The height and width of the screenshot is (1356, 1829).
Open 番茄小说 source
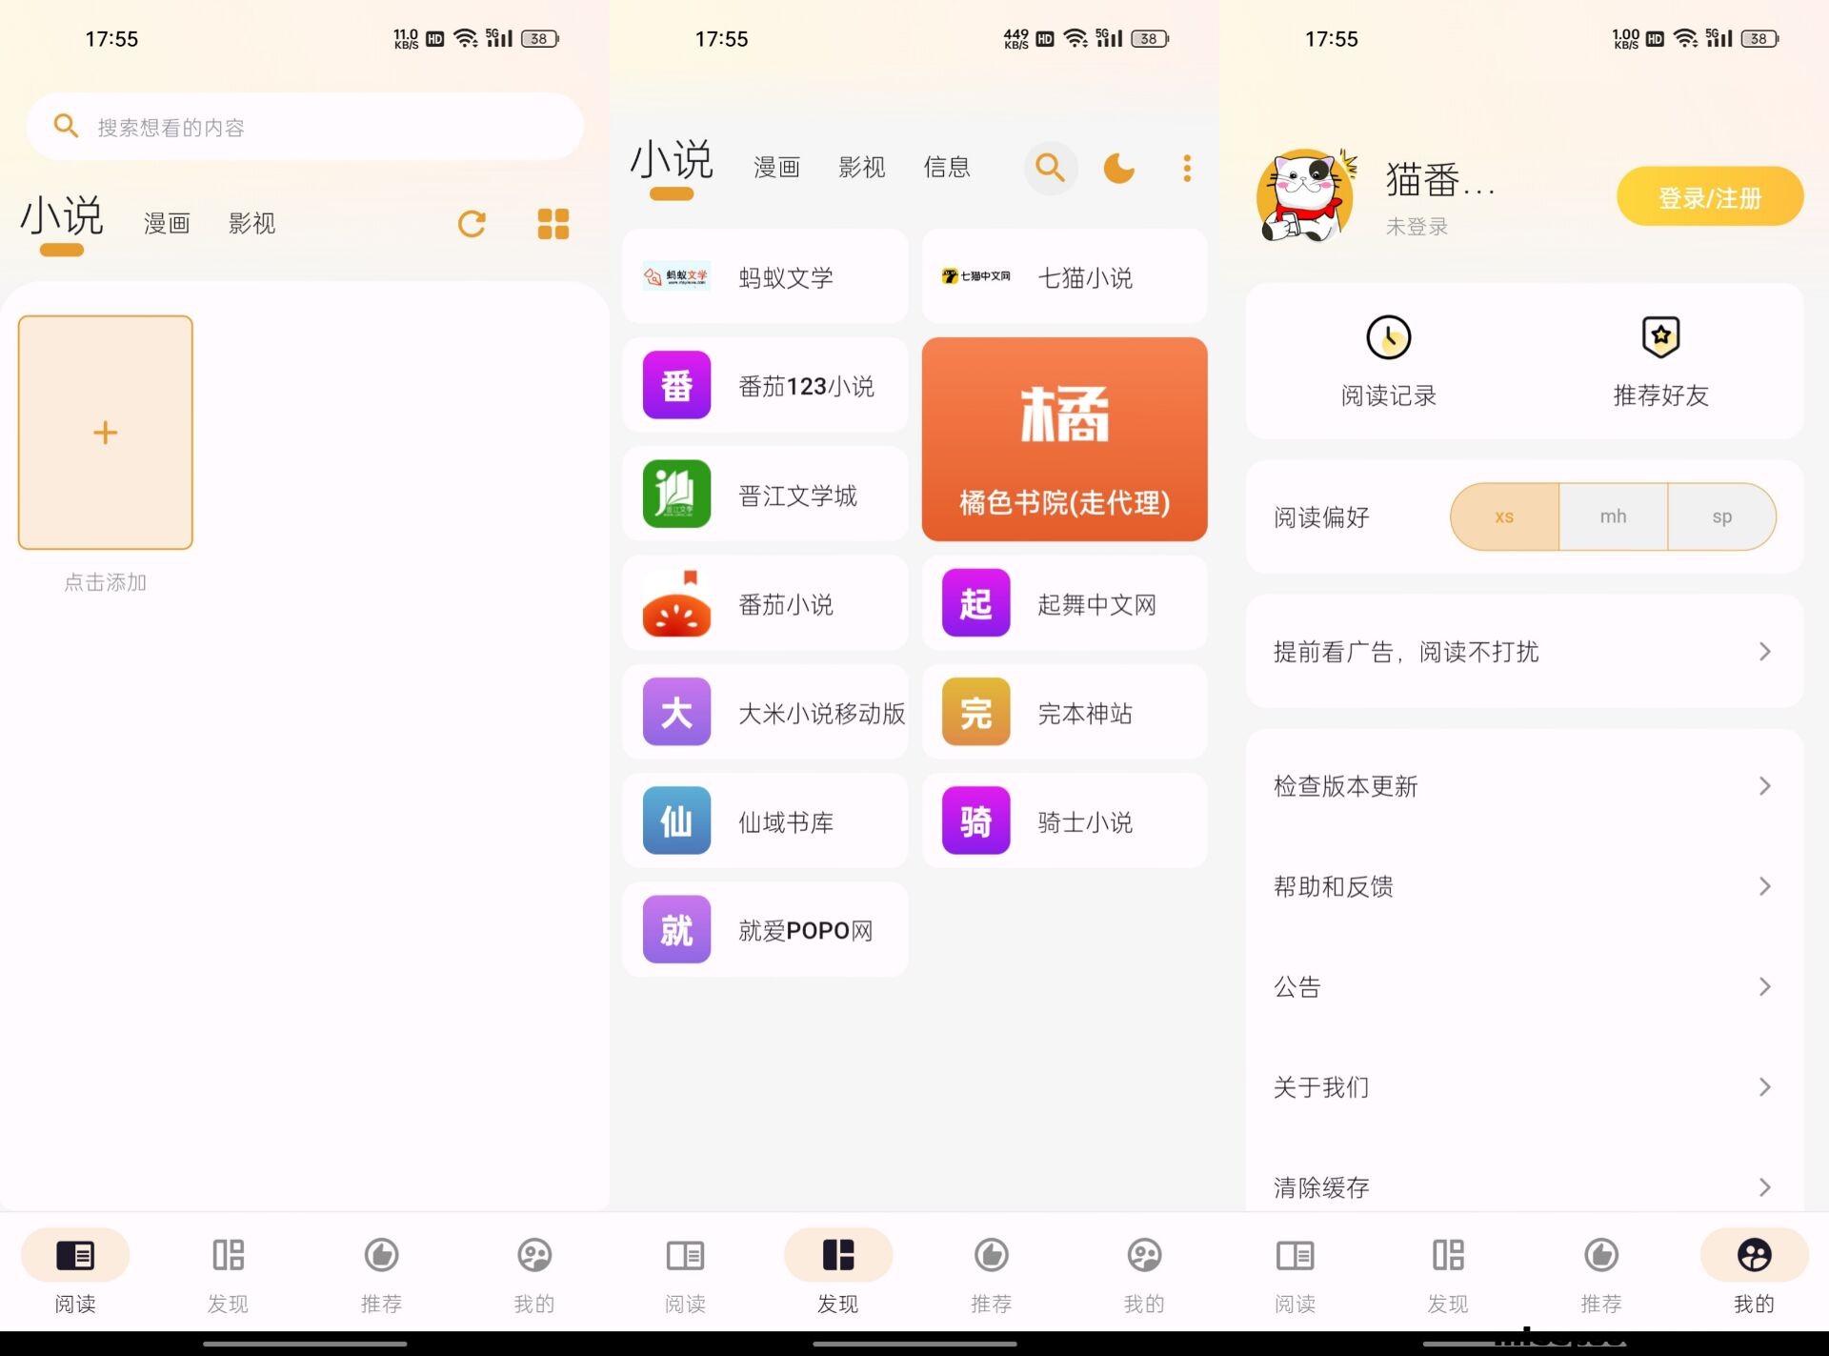coord(765,603)
